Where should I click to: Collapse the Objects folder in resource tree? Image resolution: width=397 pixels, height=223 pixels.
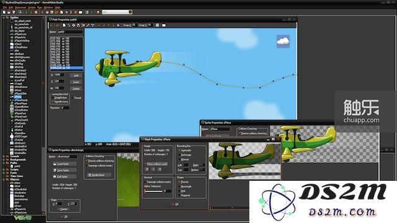[4, 180]
